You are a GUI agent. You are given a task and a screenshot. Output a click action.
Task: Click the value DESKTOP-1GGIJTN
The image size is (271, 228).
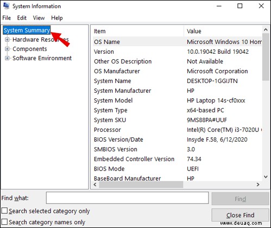[212, 81]
